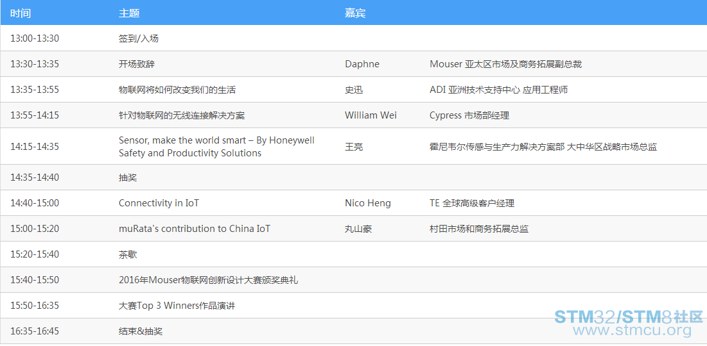The height and width of the screenshot is (346, 707).
Task: Click the www.stmcu.org watermark link
Action: click(x=632, y=331)
